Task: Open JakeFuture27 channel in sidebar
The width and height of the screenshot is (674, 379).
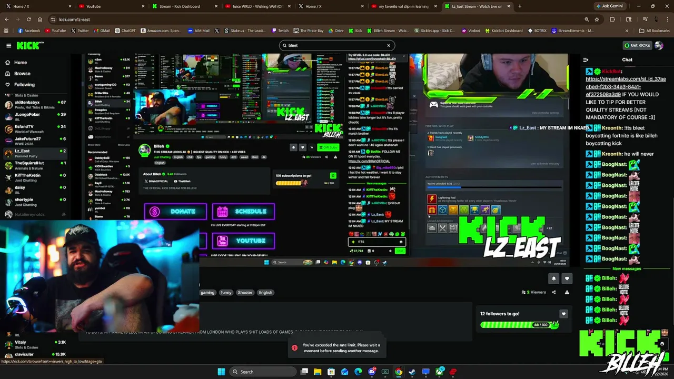Action: (x=35, y=141)
